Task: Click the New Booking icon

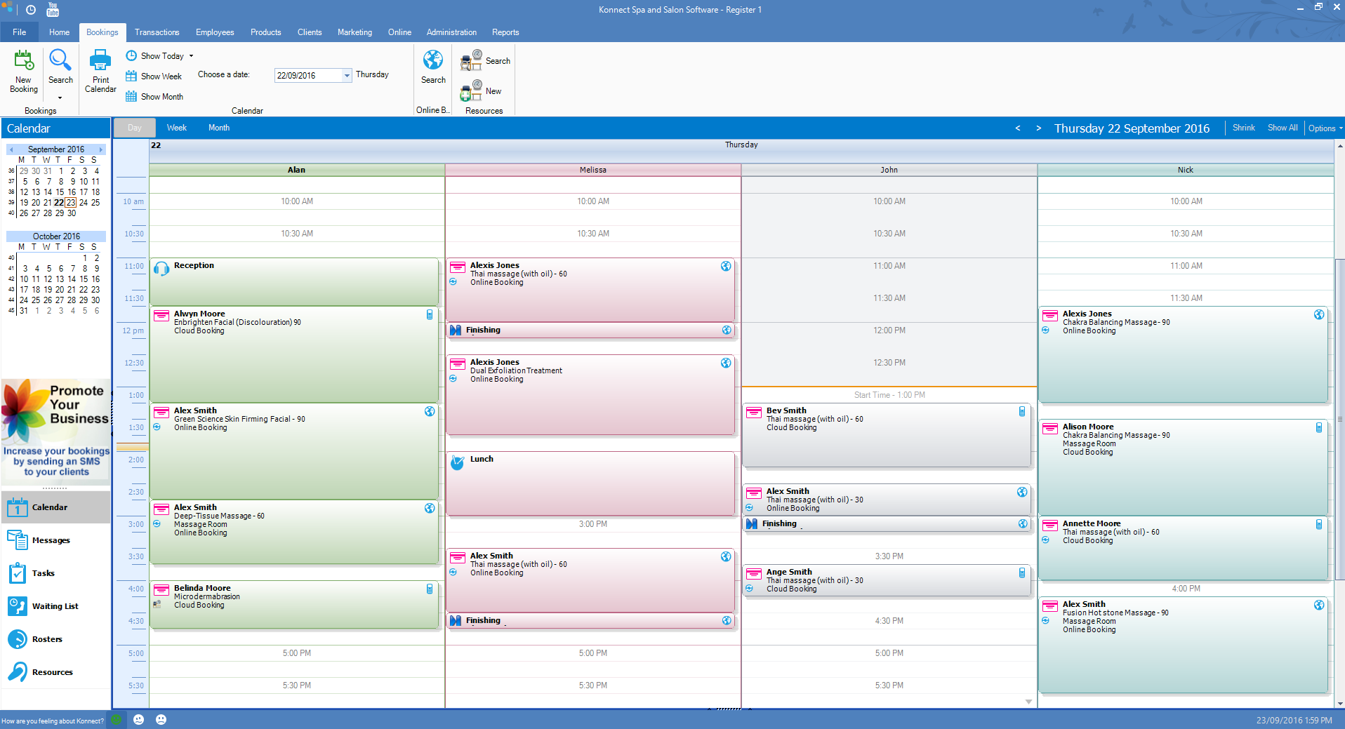Action: [24, 70]
